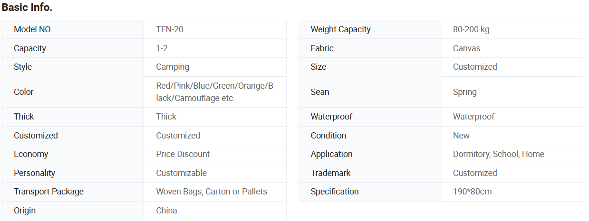Click the 190*80cm specification value
589x221 pixels.
[472, 192]
